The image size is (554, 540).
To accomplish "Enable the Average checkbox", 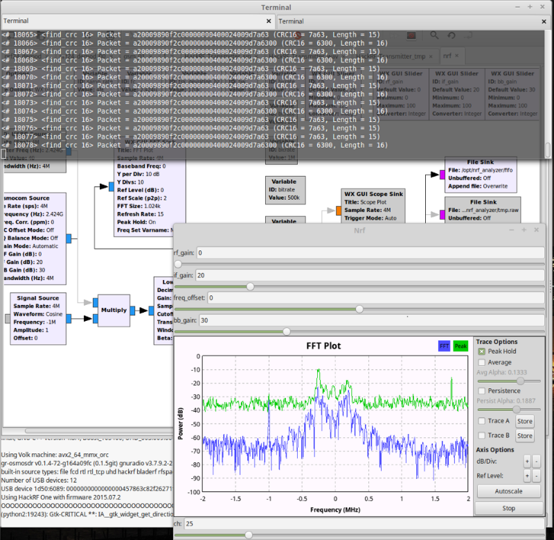I will point(482,362).
